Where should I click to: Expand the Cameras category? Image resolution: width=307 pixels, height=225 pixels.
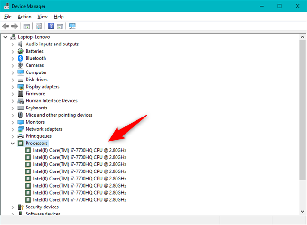coord(13,65)
